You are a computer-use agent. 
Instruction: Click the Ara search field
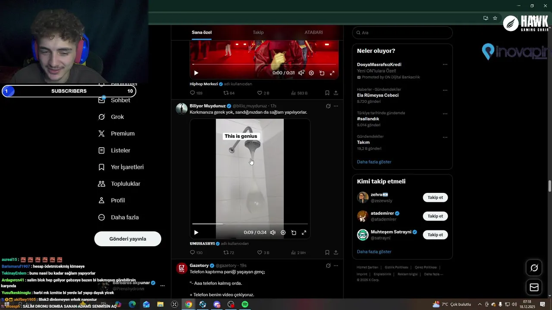point(402,33)
